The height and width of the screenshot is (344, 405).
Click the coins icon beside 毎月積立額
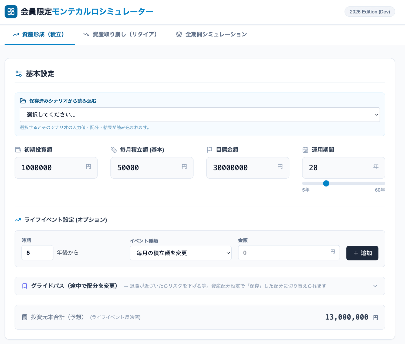point(114,150)
